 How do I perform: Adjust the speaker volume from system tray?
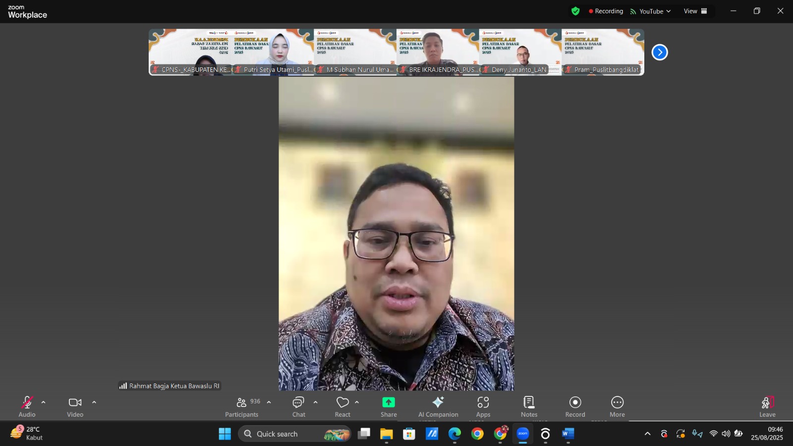tap(725, 433)
